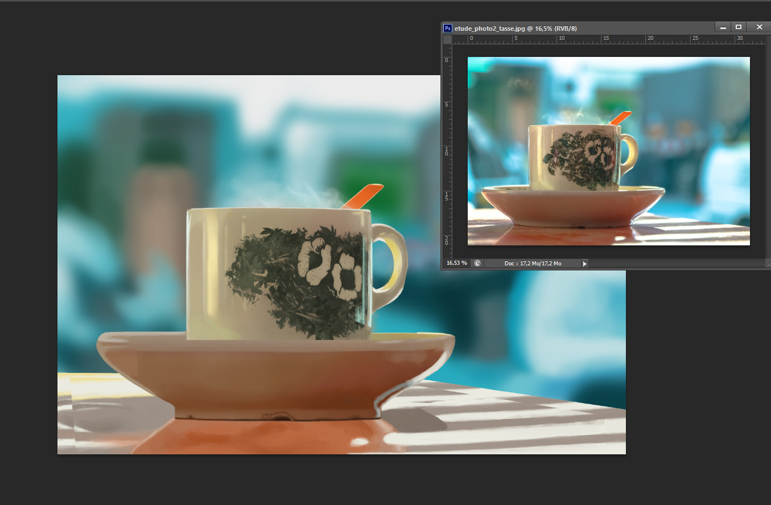The image size is (771, 505).
Task: Click the ruler origin corner box
Action: (x=448, y=39)
